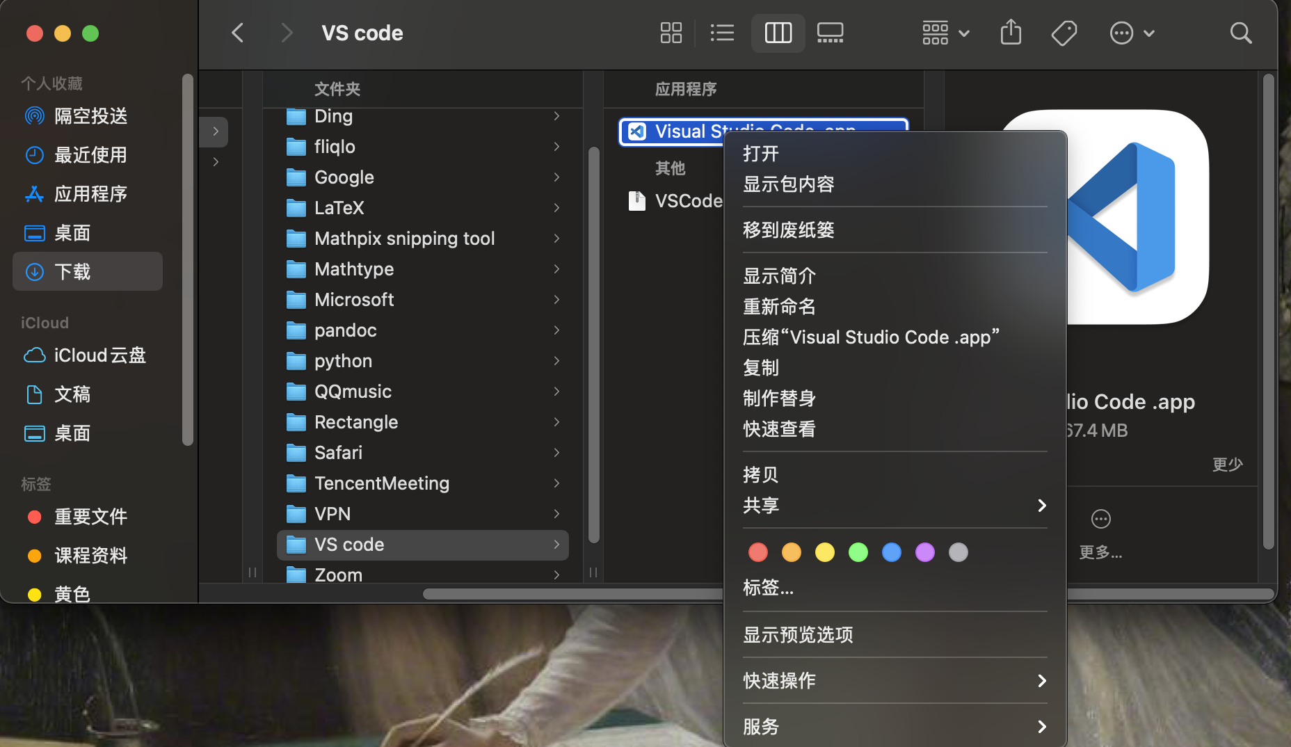Choose 打开 in context menu
The height and width of the screenshot is (747, 1291).
click(895, 154)
